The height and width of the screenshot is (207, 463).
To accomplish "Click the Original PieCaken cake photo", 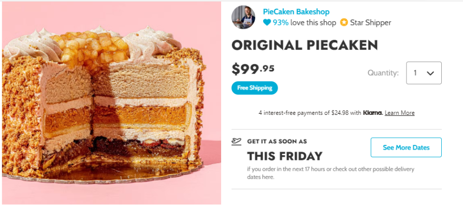I will [112, 103].
